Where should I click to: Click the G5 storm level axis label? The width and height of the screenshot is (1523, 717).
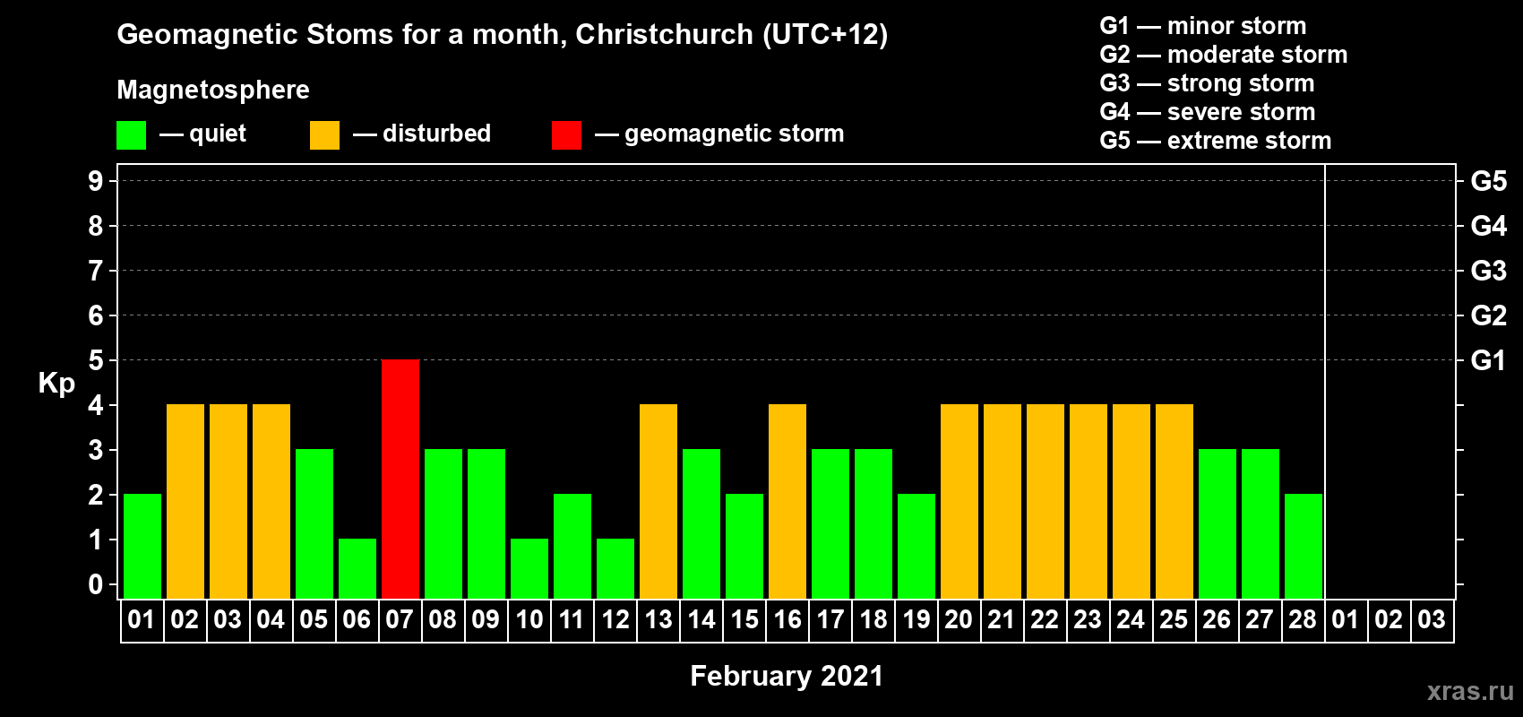point(1488,181)
